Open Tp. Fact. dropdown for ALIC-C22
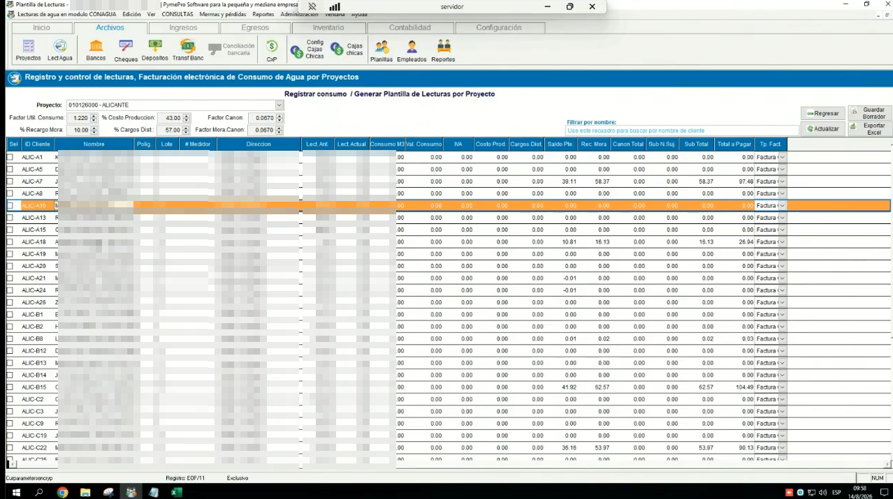Image resolution: width=893 pixels, height=499 pixels. [x=783, y=448]
